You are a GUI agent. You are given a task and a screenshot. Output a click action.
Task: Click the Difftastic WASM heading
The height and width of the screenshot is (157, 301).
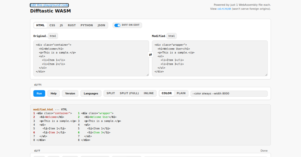(50, 11)
